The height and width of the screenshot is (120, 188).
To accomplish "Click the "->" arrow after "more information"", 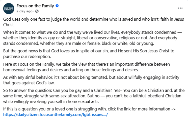I will tap(173, 109).
